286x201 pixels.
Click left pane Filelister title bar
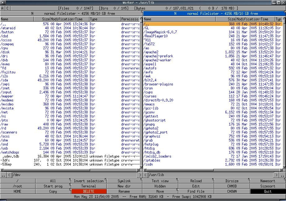(x=71, y=14)
